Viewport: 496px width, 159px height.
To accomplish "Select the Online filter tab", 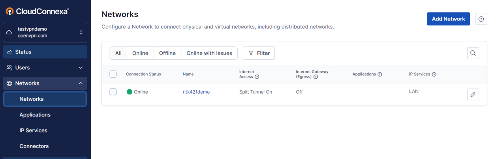I will click(140, 53).
